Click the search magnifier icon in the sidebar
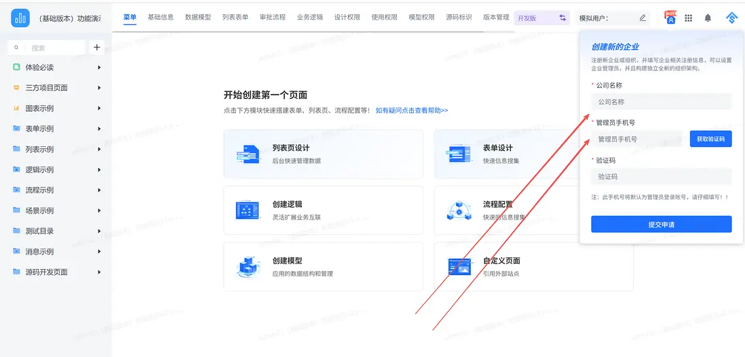 point(17,48)
